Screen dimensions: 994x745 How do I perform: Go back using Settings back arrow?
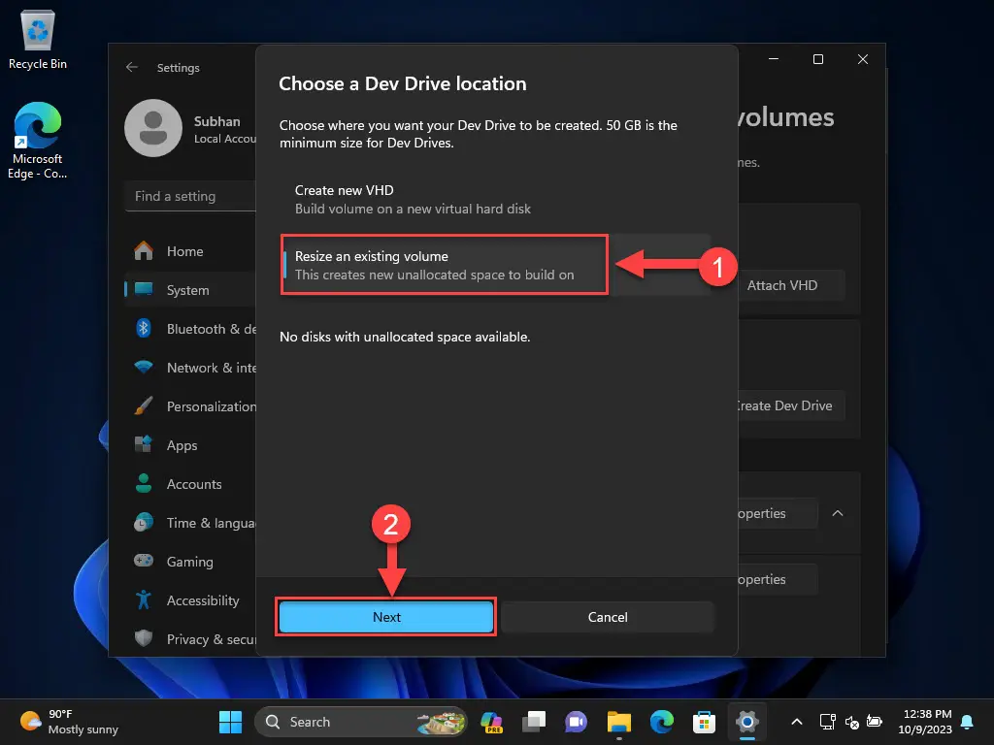pos(132,67)
